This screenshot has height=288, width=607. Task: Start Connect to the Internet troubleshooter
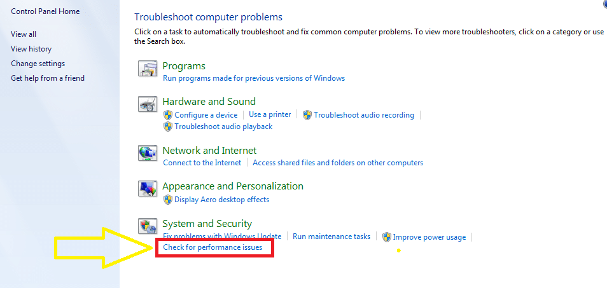click(202, 163)
